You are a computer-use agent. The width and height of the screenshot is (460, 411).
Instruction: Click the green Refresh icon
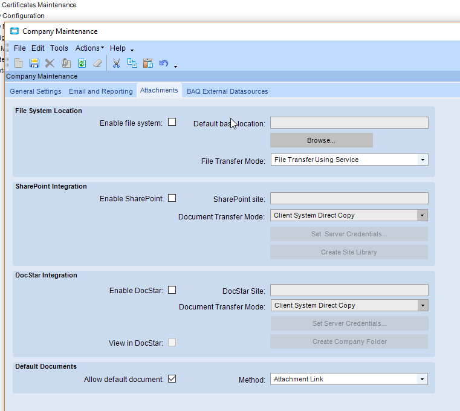82,63
